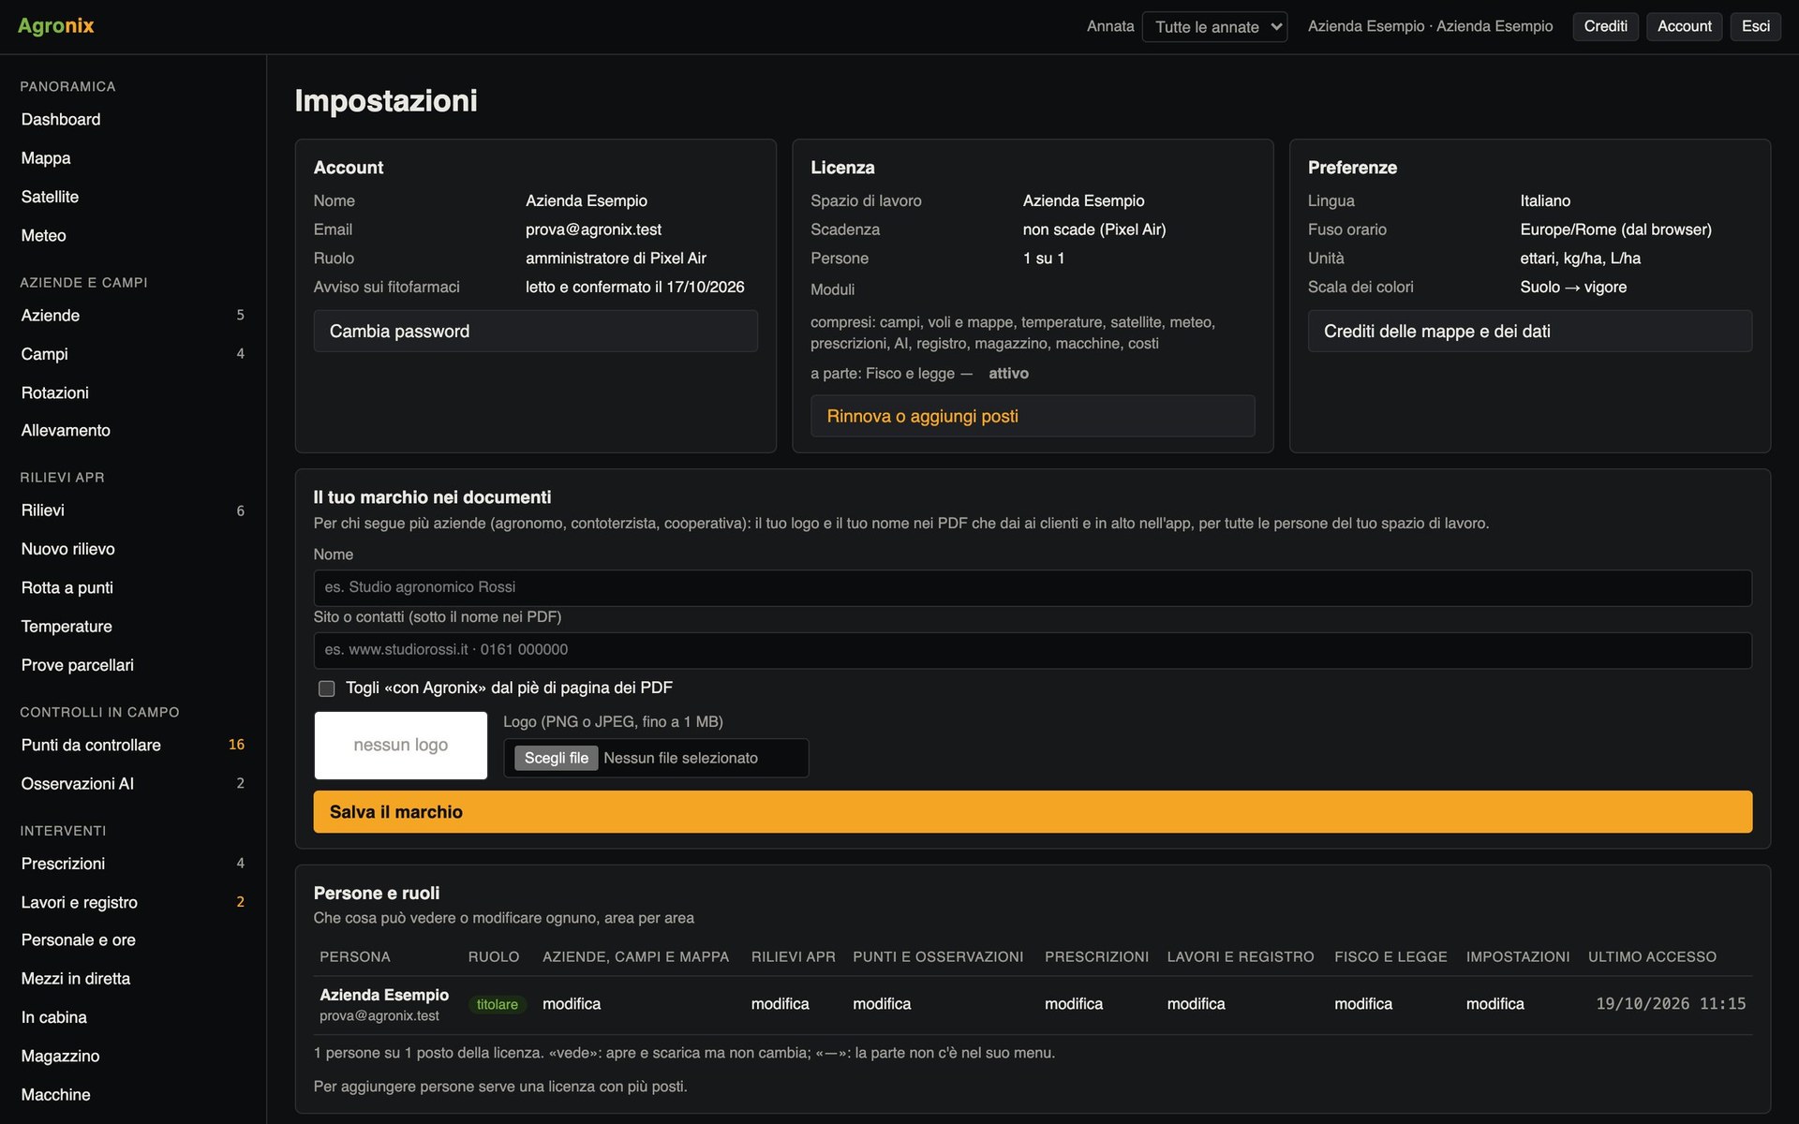
Task: Focus the Sito o contatti input field
Action: point(1033,650)
